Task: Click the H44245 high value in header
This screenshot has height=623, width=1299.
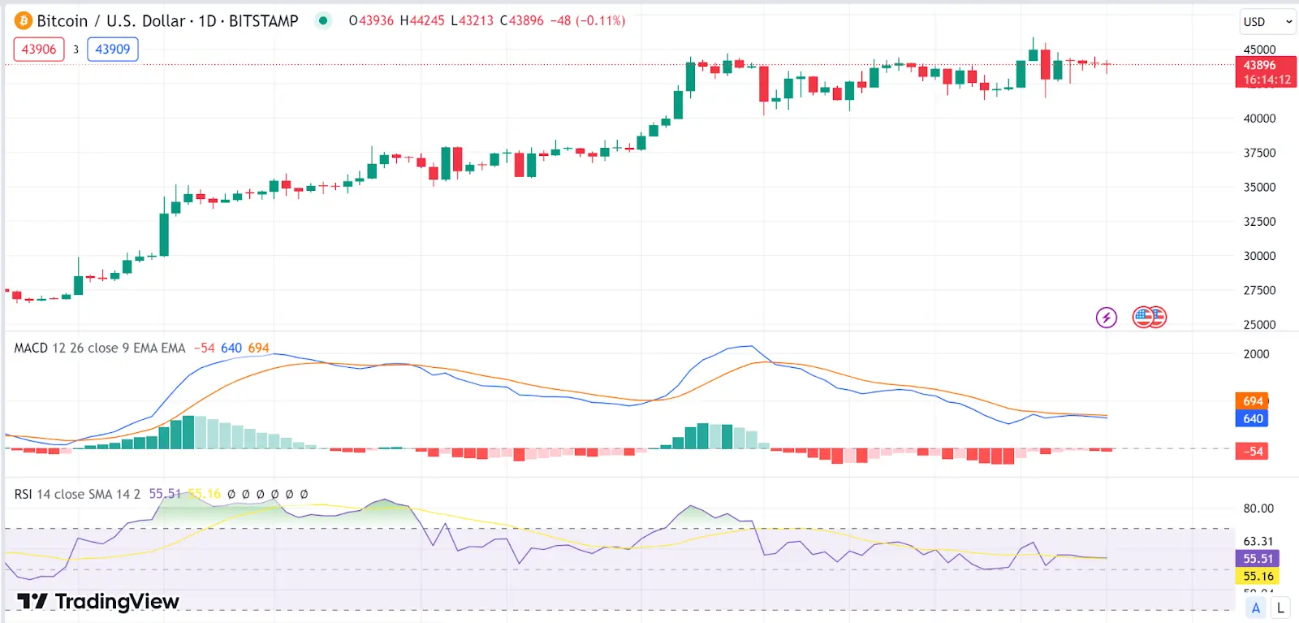Action: click(422, 20)
